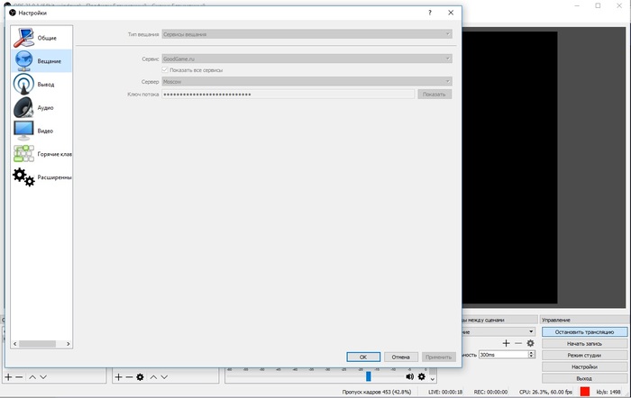Click the Управление panel header in main window
The image size is (631, 398).
(583, 320)
